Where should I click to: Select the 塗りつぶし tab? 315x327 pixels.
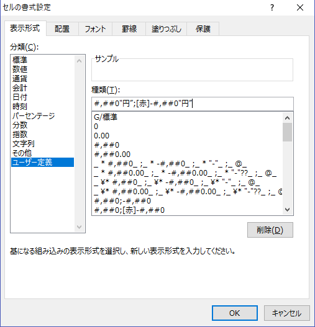[x=166, y=29]
